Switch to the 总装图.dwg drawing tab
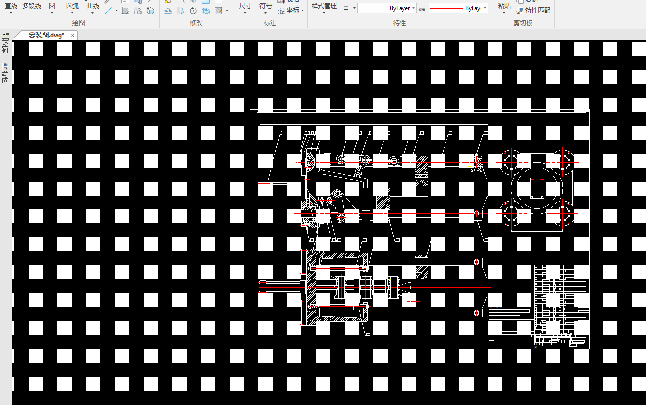 pyautogui.click(x=45, y=35)
